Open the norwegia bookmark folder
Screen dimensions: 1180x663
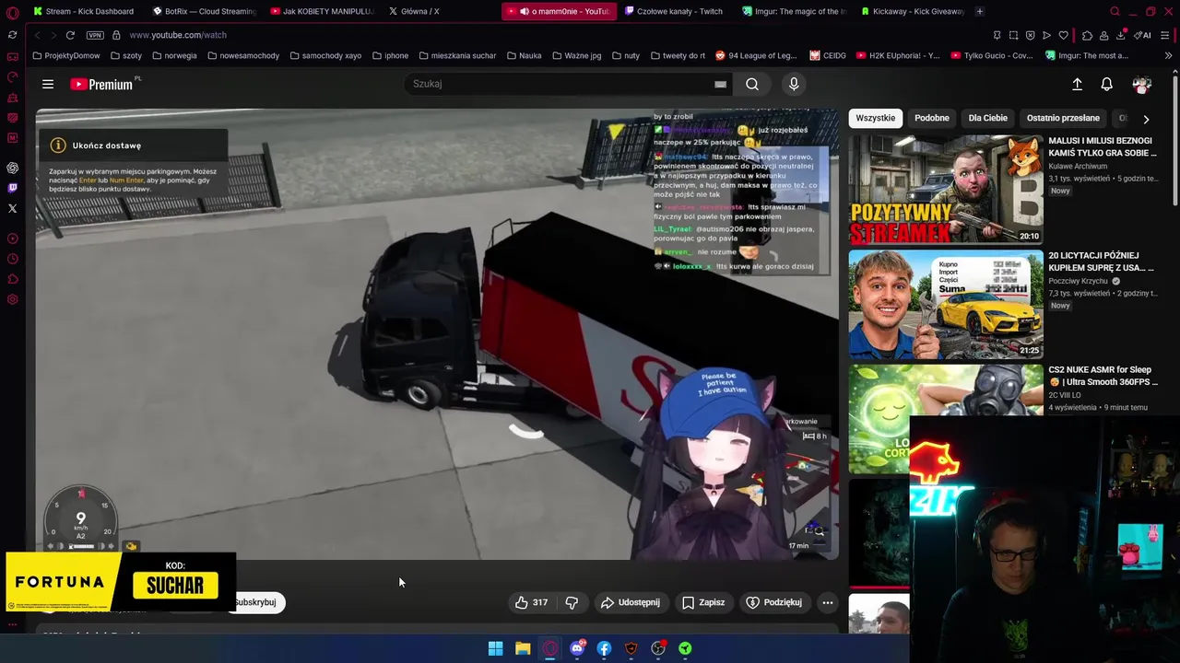click(x=175, y=55)
